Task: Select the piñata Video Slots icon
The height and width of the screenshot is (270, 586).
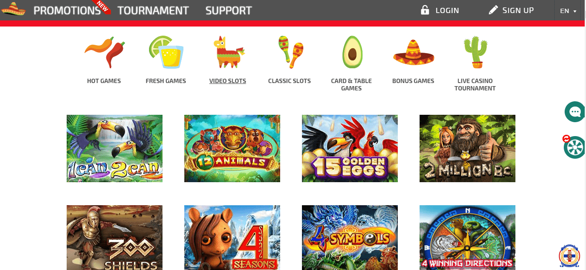Action: tap(228, 52)
